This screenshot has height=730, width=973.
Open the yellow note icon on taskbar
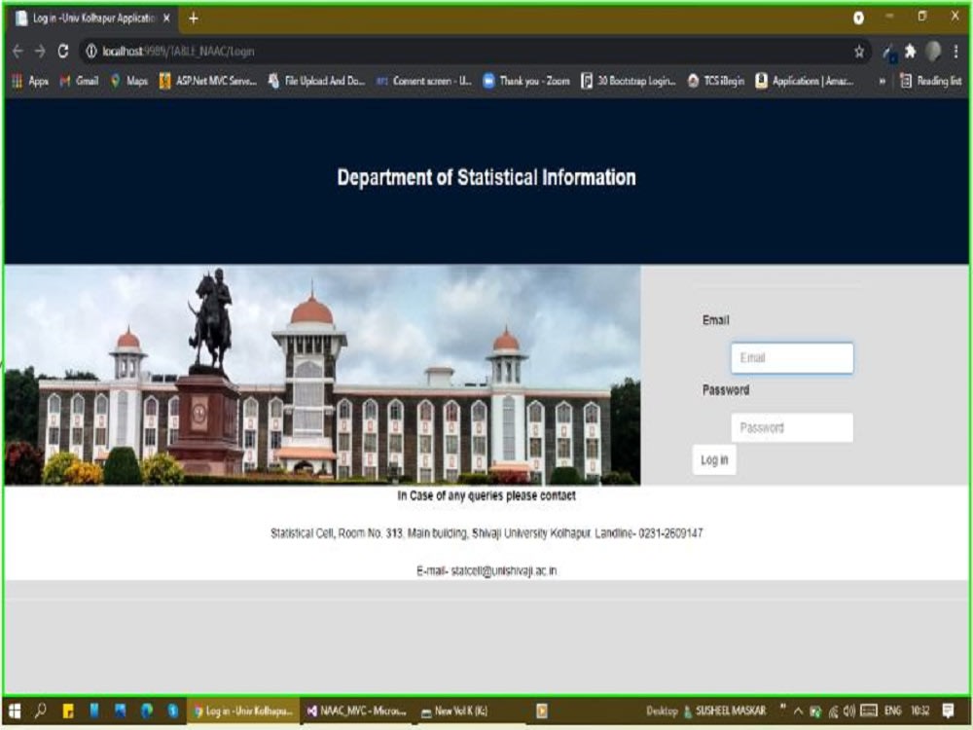[68, 712]
